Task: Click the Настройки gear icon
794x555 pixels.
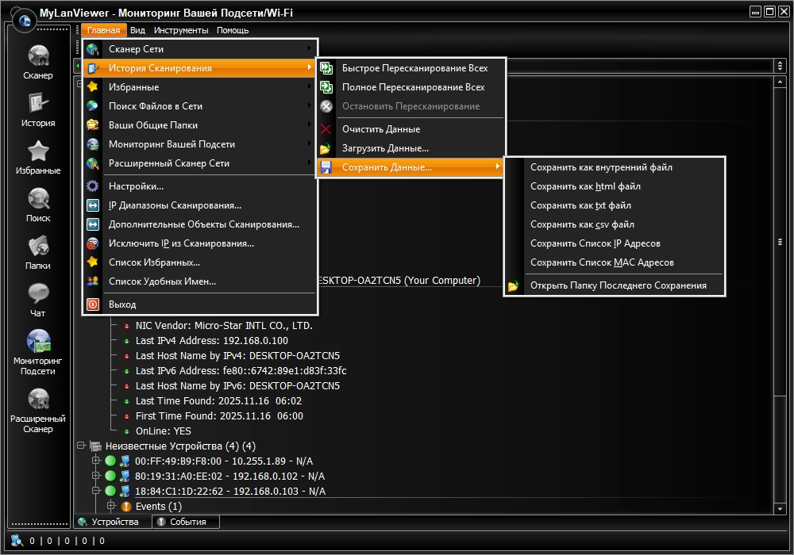Action: pyautogui.click(x=93, y=186)
